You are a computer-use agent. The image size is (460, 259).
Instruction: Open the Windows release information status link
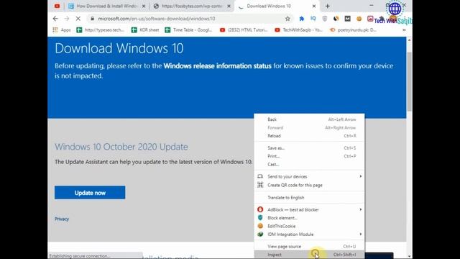217,65
